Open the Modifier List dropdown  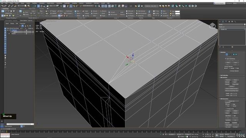232,27
